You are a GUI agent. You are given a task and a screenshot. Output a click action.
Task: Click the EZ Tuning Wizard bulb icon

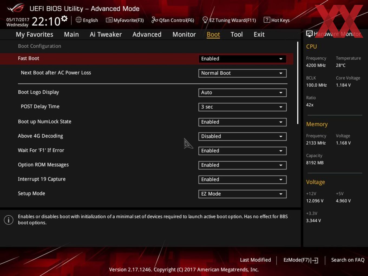pos(205,20)
